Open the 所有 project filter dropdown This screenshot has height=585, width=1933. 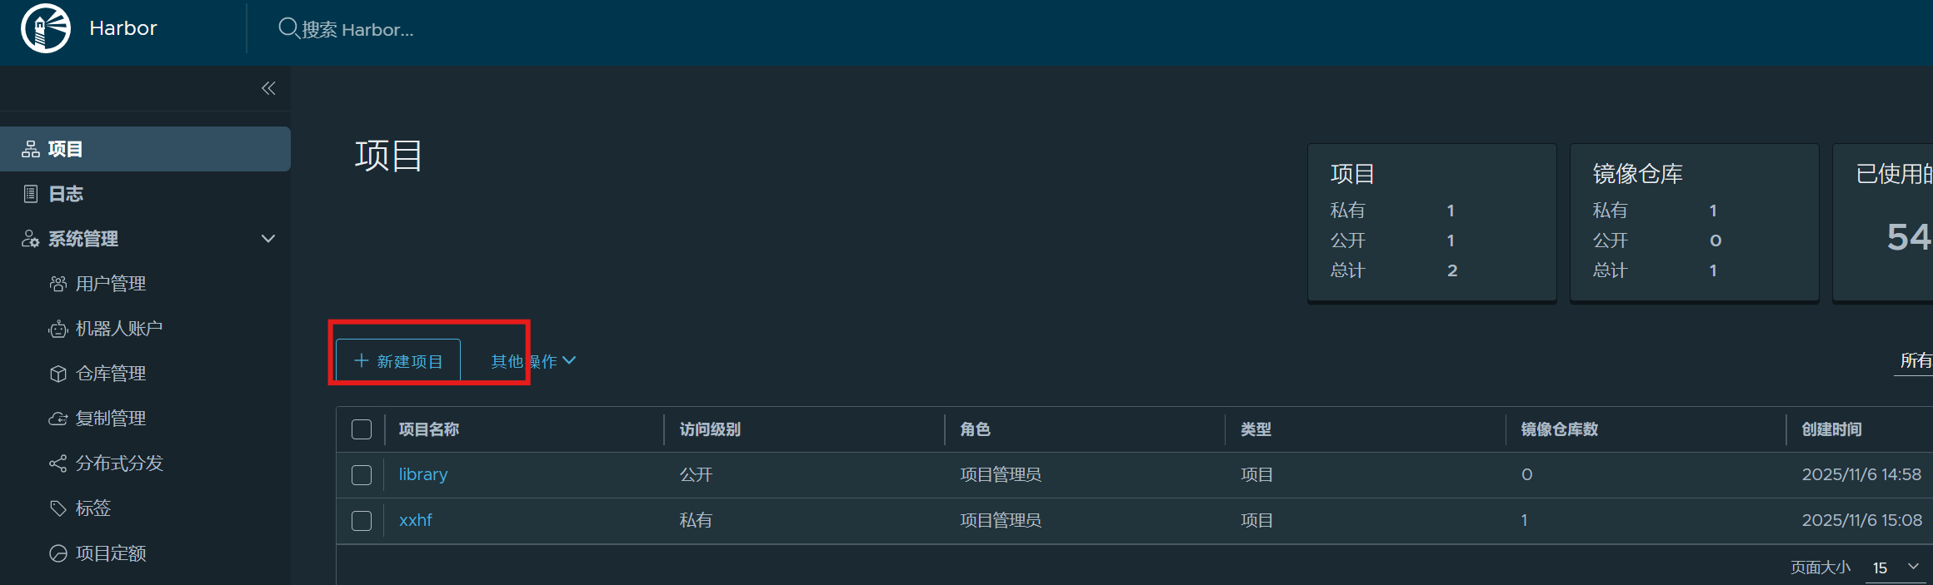click(x=1915, y=360)
